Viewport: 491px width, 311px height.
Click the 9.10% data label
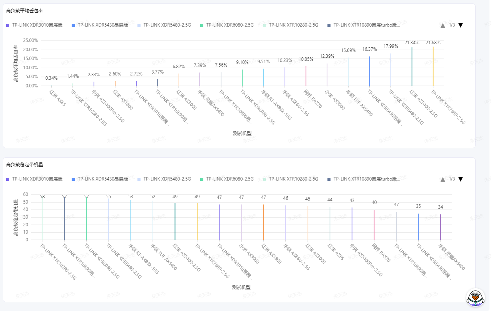(x=242, y=62)
